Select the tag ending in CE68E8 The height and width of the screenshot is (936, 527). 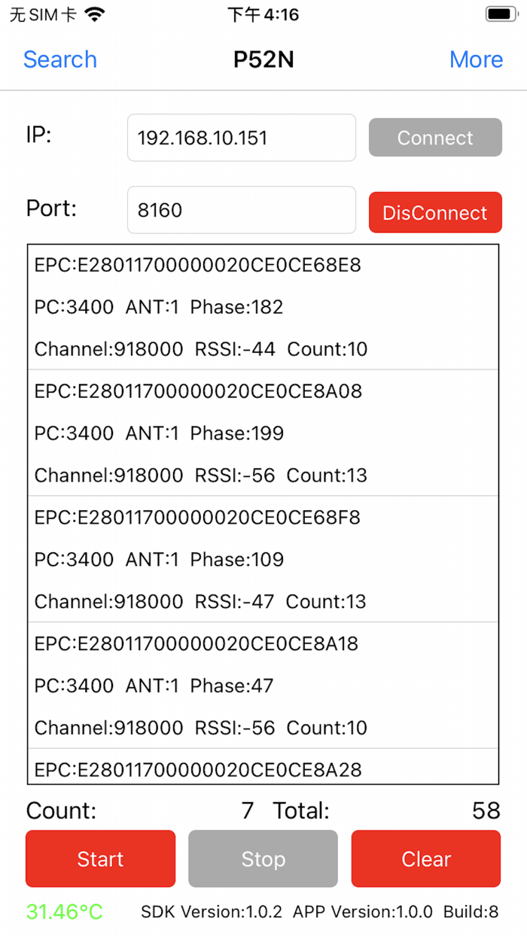tap(263, 306)
